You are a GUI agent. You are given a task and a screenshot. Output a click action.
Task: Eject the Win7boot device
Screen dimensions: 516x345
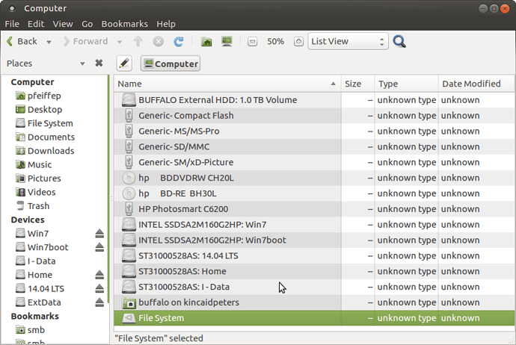point(99,247)
